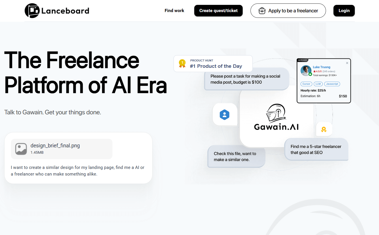
Task: Open the Find work link
Action: pyautogui.click(x=174, y=11)
